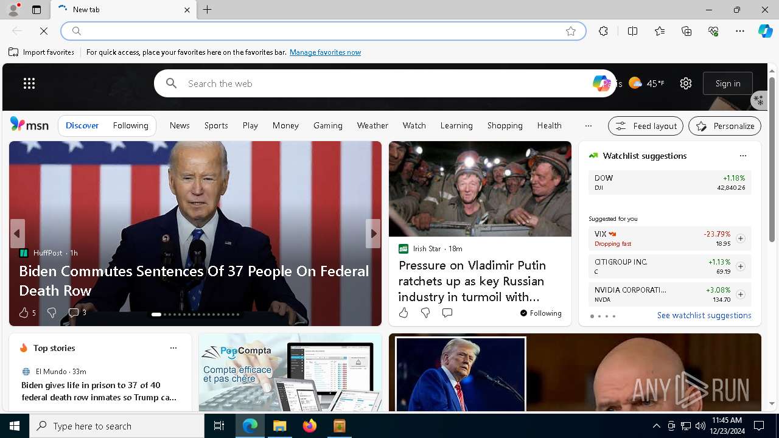
Task: Open the Sports section
Action: coord(216,125)
